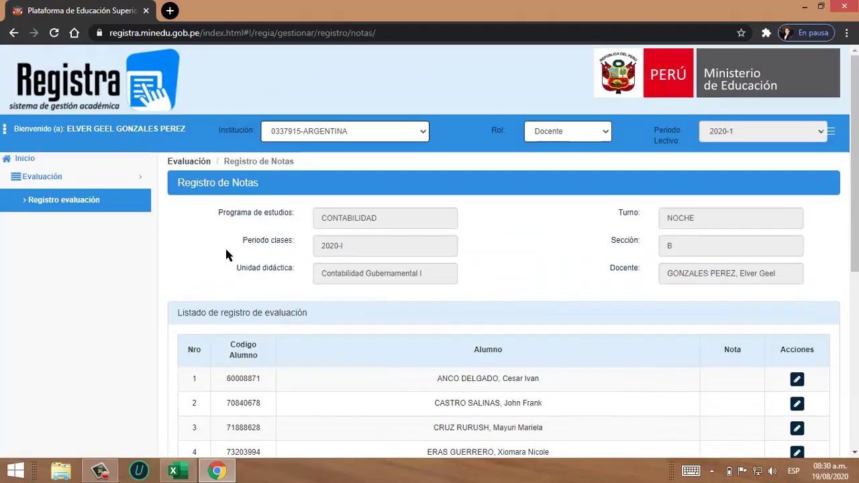Click the Periodo clases field 2020-I
Screen dimensions: 859x483
[x=385, y=246]
